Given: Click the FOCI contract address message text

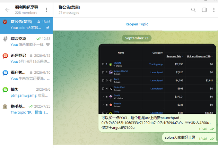Looking at the screenshot, I should [x=156, y=123].
